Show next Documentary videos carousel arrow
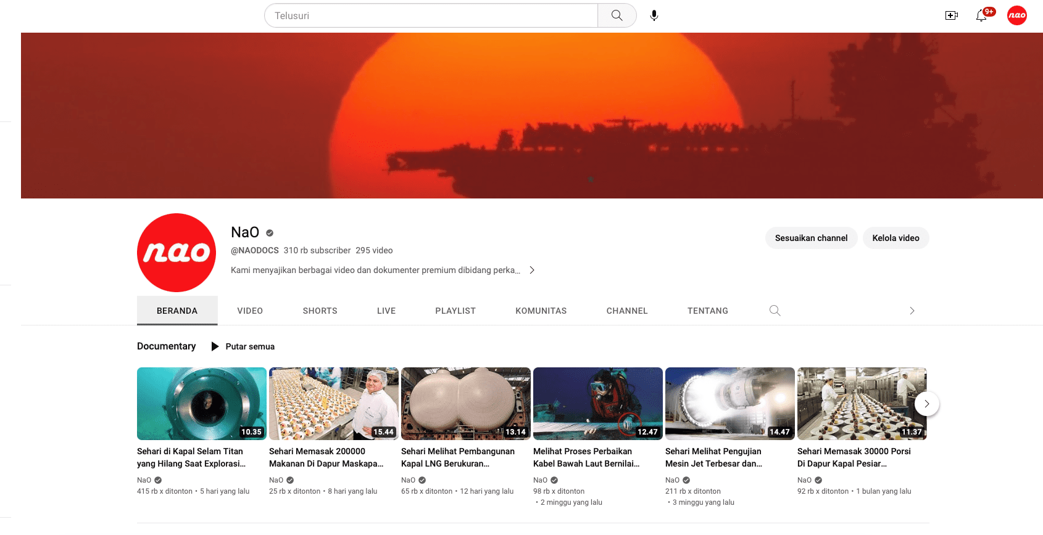Screen dimensions: 1043x535 pyautogui.click(x=927, y=404)
